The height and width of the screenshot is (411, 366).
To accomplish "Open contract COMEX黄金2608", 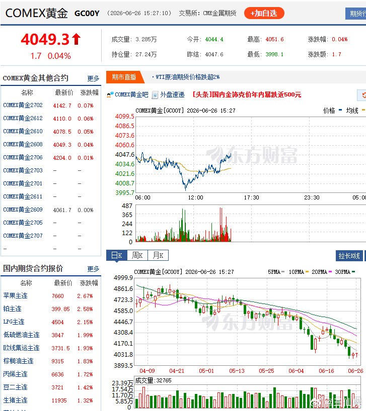I will [x=23, y=144].
